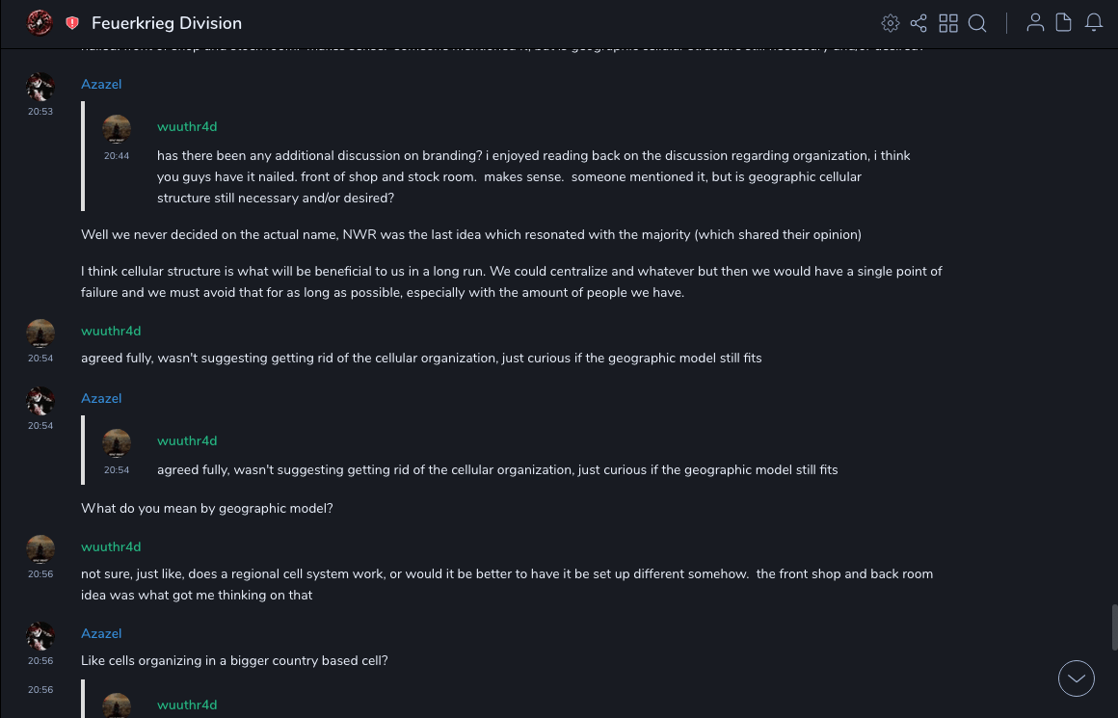Image resolution: width=1118 pixels, height=718 pixels.
Task: Open the grid apps icon
Action: pos(948,23)
